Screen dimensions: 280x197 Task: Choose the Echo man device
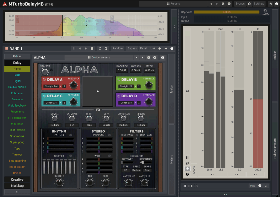tap(17, 93)
